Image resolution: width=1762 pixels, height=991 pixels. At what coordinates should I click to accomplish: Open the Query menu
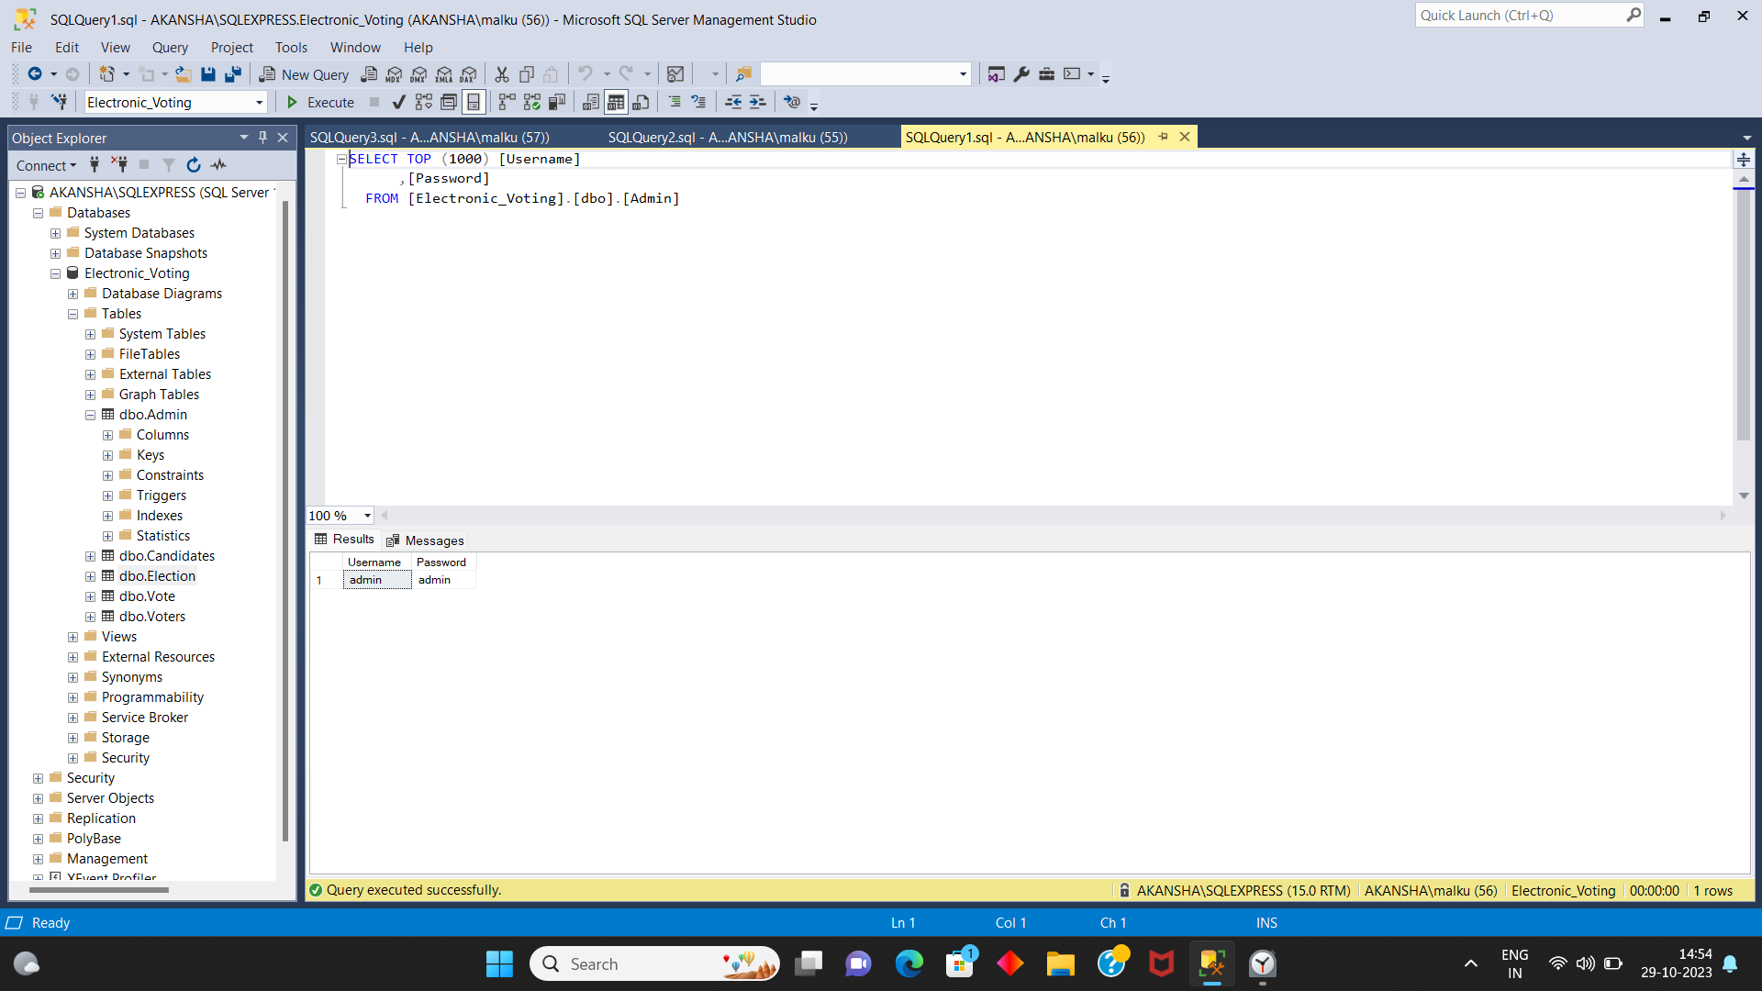tap(170, 48)
